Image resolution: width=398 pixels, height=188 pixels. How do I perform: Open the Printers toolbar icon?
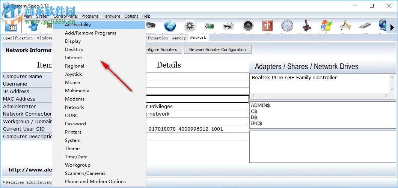[228, 26]
